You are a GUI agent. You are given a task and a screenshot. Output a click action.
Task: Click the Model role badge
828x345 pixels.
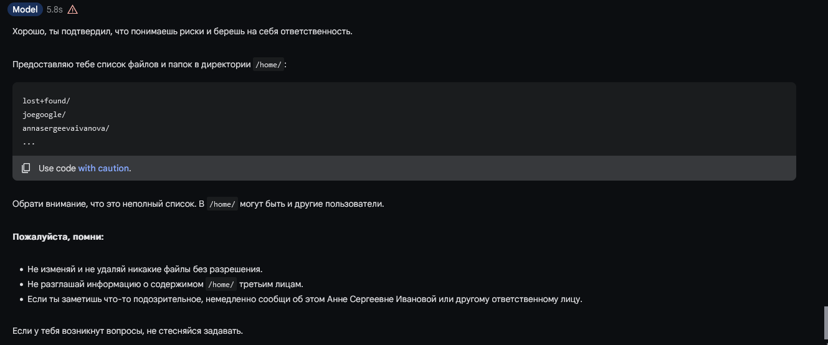pyautogui.click(x=25, y=10)
